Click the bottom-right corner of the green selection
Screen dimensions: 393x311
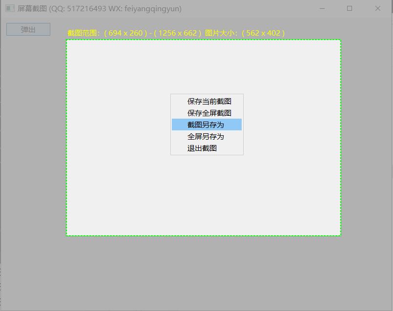pos(341,236)
